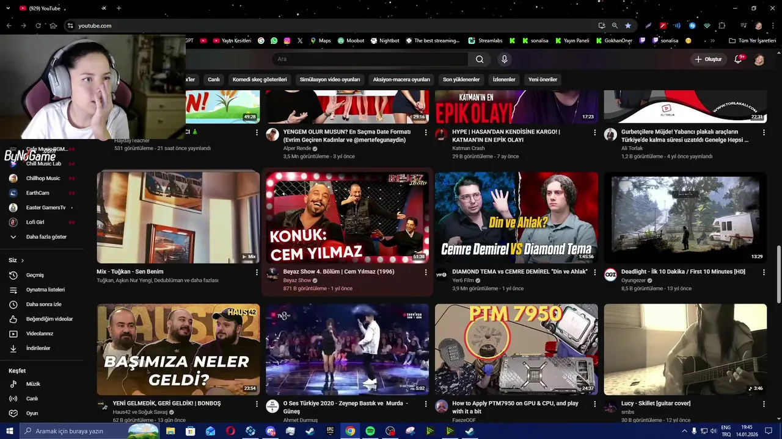Open YouTube notifications bell
Viewport: 782px width, 439px height.
point(738,59)
